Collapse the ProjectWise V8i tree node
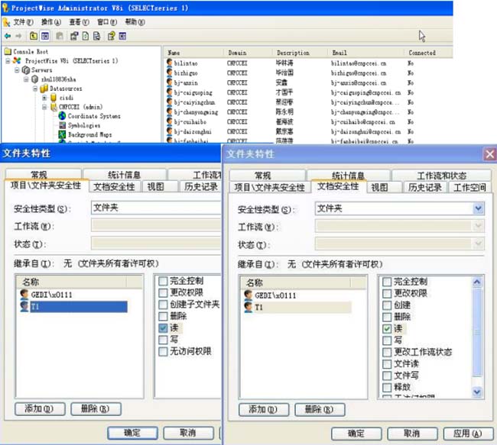Screen dimensions: 497x445 8,61
